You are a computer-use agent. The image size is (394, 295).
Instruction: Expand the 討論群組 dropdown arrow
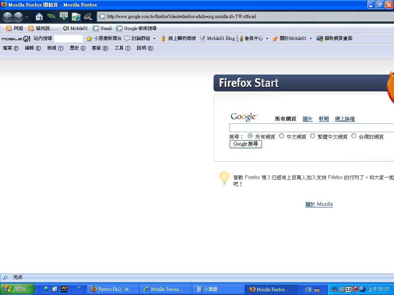[x=154, y=39]
